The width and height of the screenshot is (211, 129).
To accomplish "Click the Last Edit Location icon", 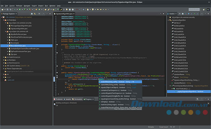I will pos(98,10).
